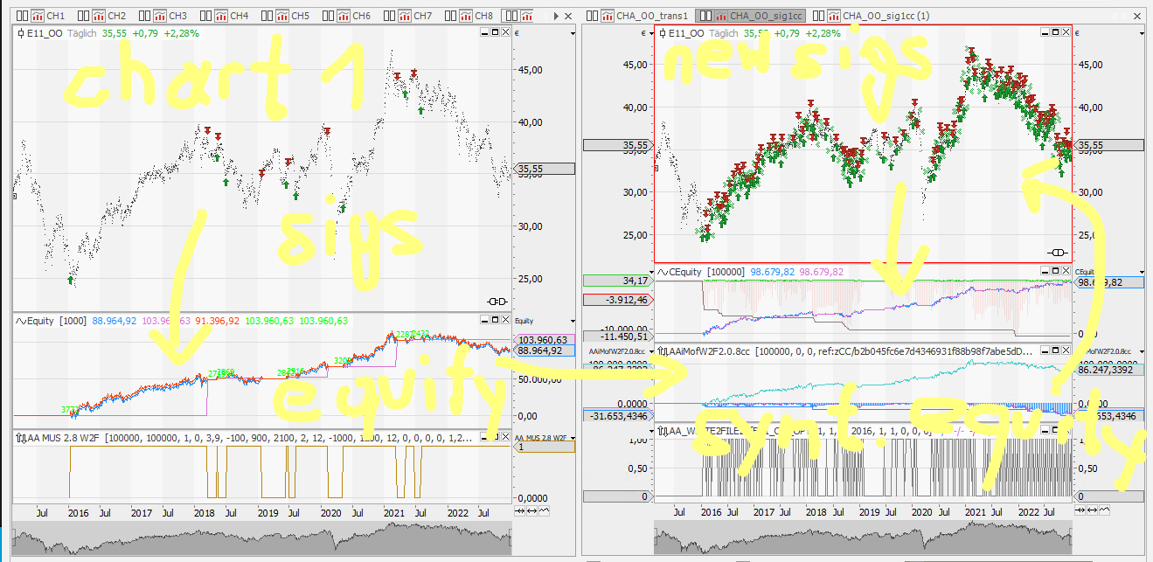1153x562 pixels.
Task: Click the red bar-chart icon on the CH3 tab
Action: (x=161, y=15)
